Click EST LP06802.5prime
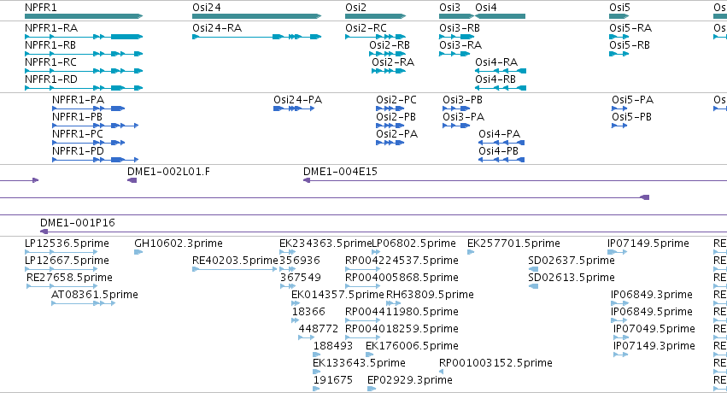The height and width of the screenshot is (393, 727). click(x=414, y=243)
